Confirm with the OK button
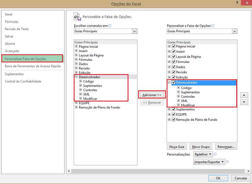The height and width of the screenshot is (184, 252). pyautogui.click(x=218, y=178)
